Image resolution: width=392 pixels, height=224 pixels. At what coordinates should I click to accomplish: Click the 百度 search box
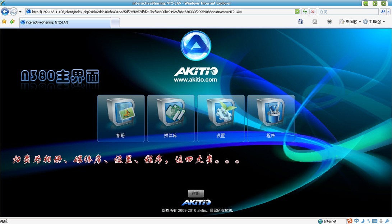point(349,12)
